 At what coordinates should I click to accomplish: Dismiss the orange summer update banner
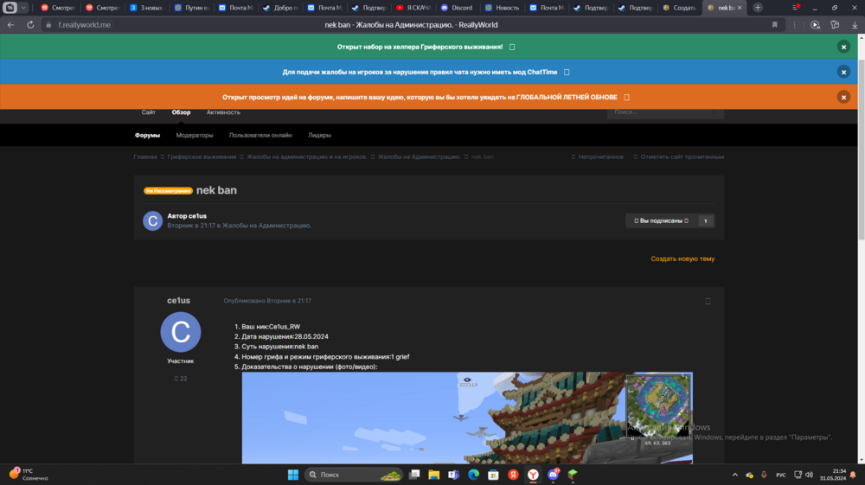click(x=843, y=97)
